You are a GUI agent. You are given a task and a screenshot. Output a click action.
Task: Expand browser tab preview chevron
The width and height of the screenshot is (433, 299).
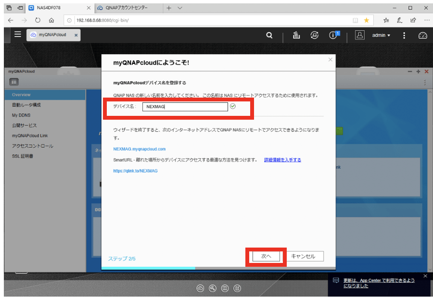click(180, 8)
